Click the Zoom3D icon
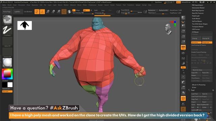 coord(183,87)
